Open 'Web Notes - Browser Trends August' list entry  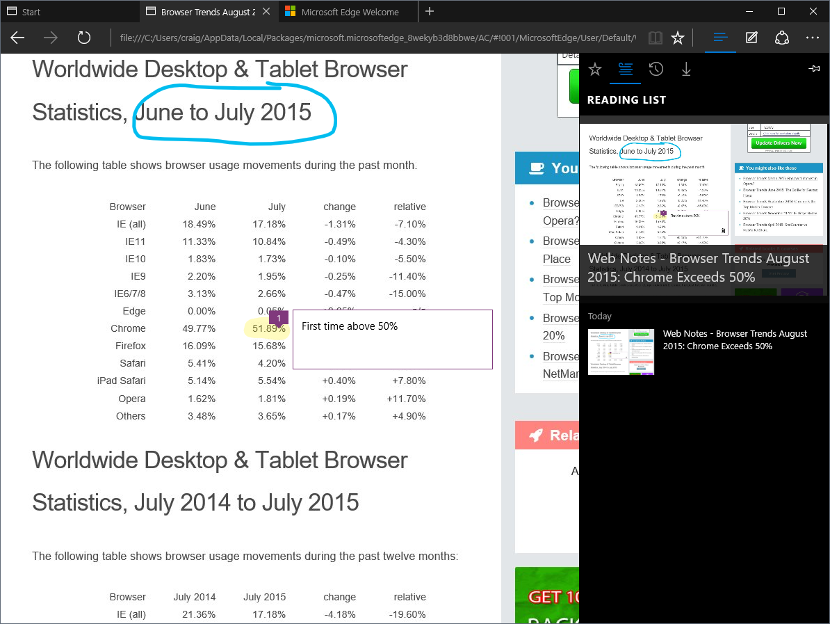[x=735, y=340]
